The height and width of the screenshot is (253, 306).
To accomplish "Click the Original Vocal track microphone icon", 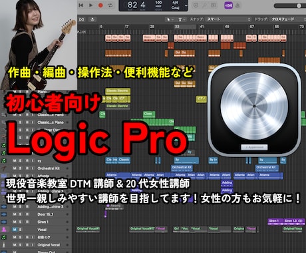I will 3,245.
